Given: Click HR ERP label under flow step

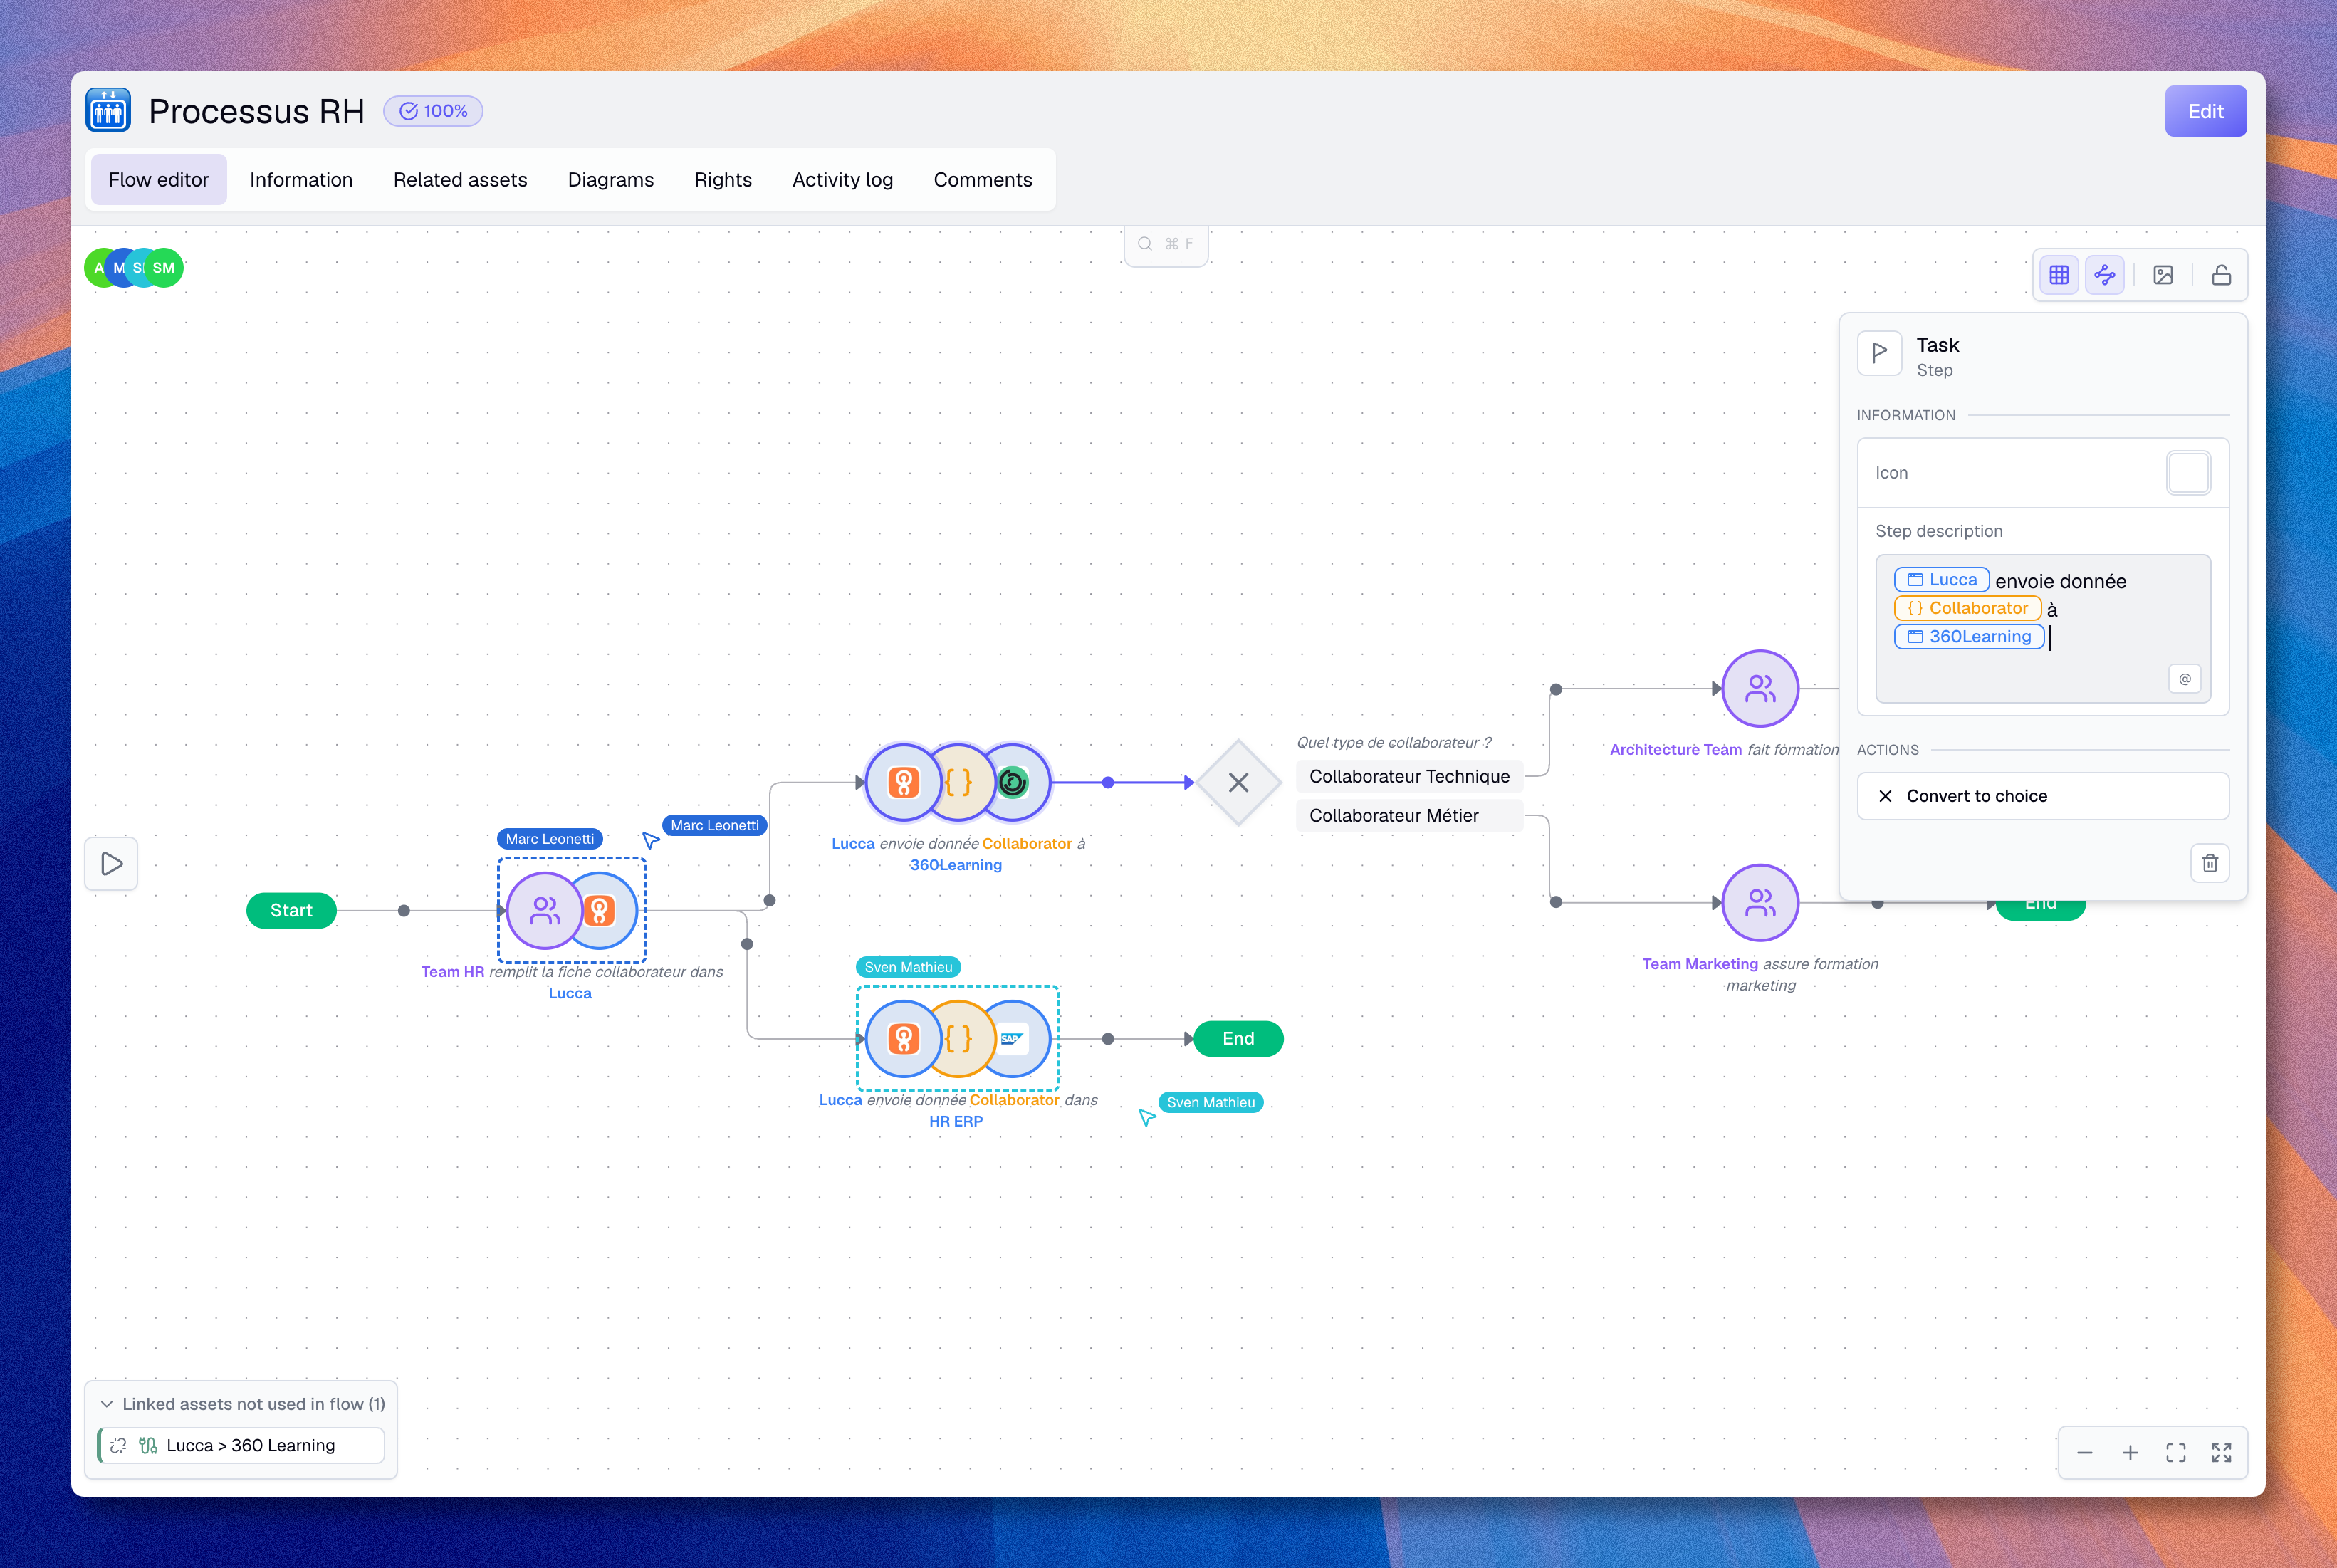Looking at the screenshot, I should click(x=956, y=1122).
